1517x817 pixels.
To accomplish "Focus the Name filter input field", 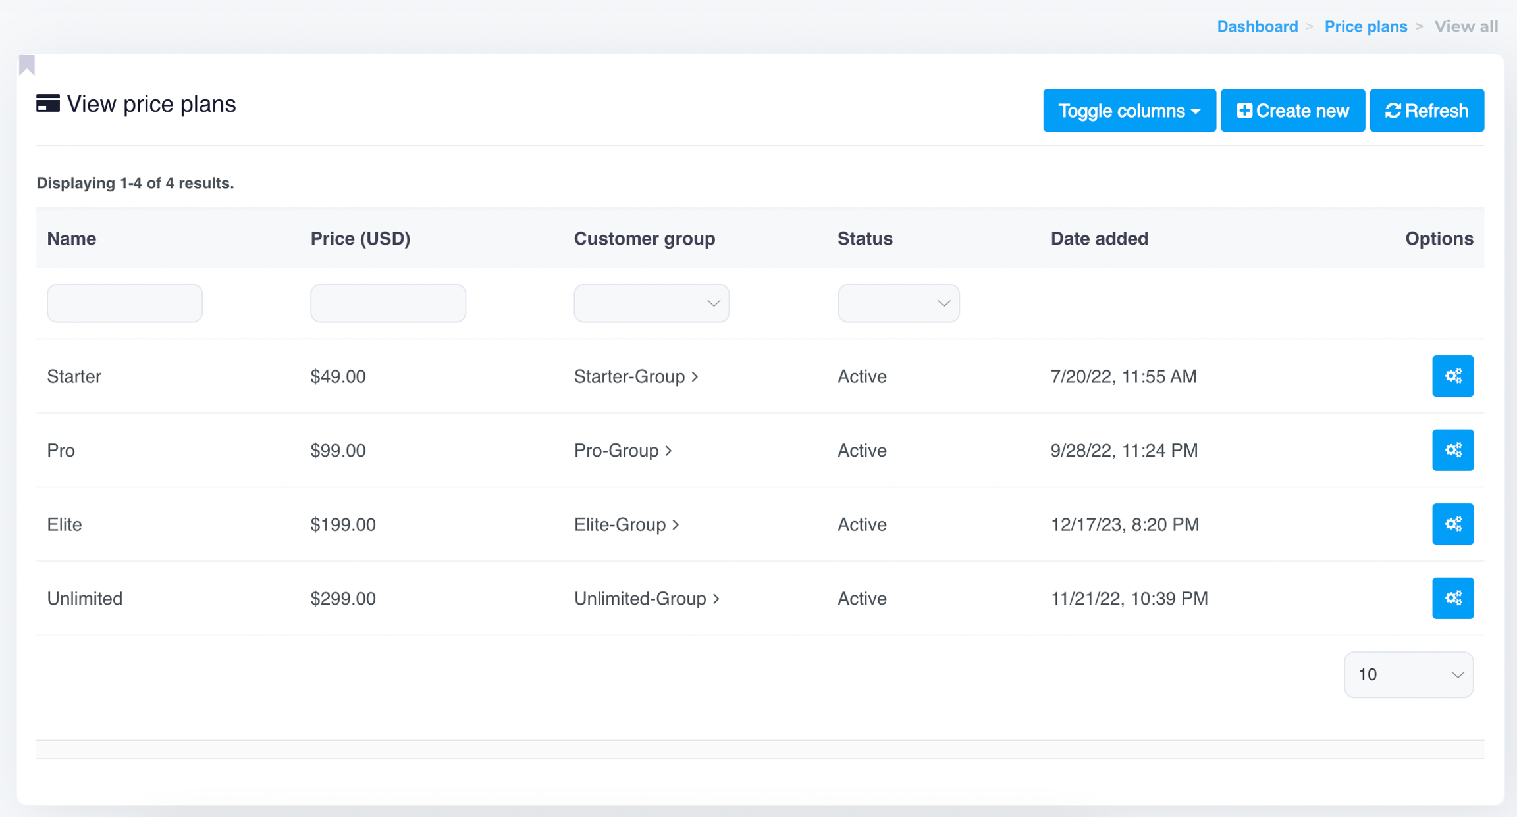I will click(124, 303).
